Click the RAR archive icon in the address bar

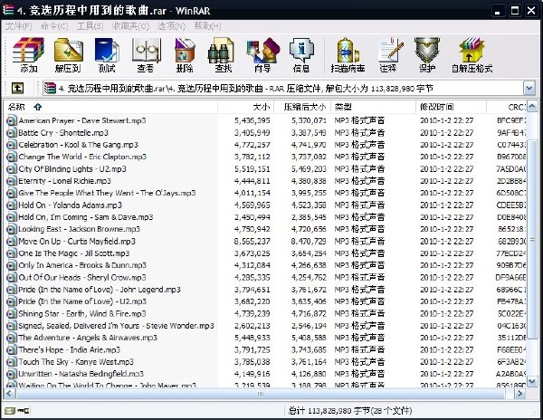point(50,89)
